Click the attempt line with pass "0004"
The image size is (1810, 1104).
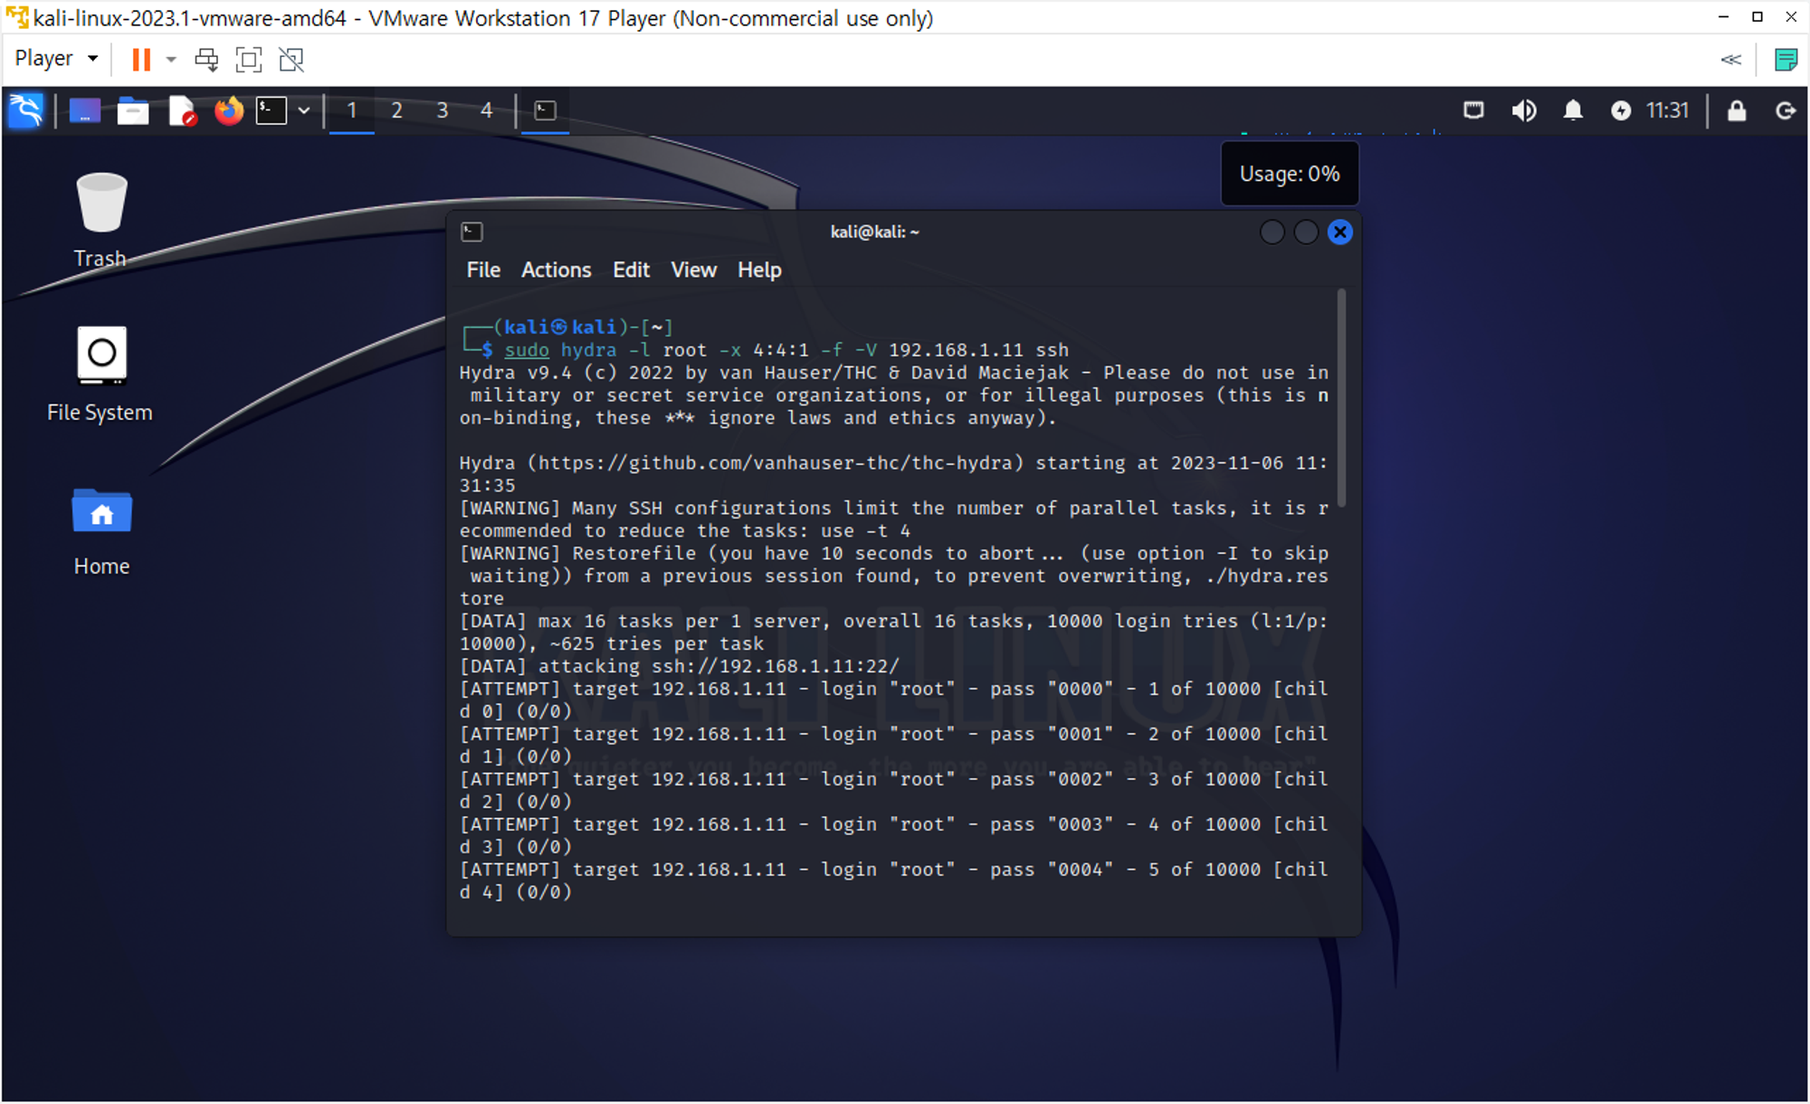click(x=893, y=880)
